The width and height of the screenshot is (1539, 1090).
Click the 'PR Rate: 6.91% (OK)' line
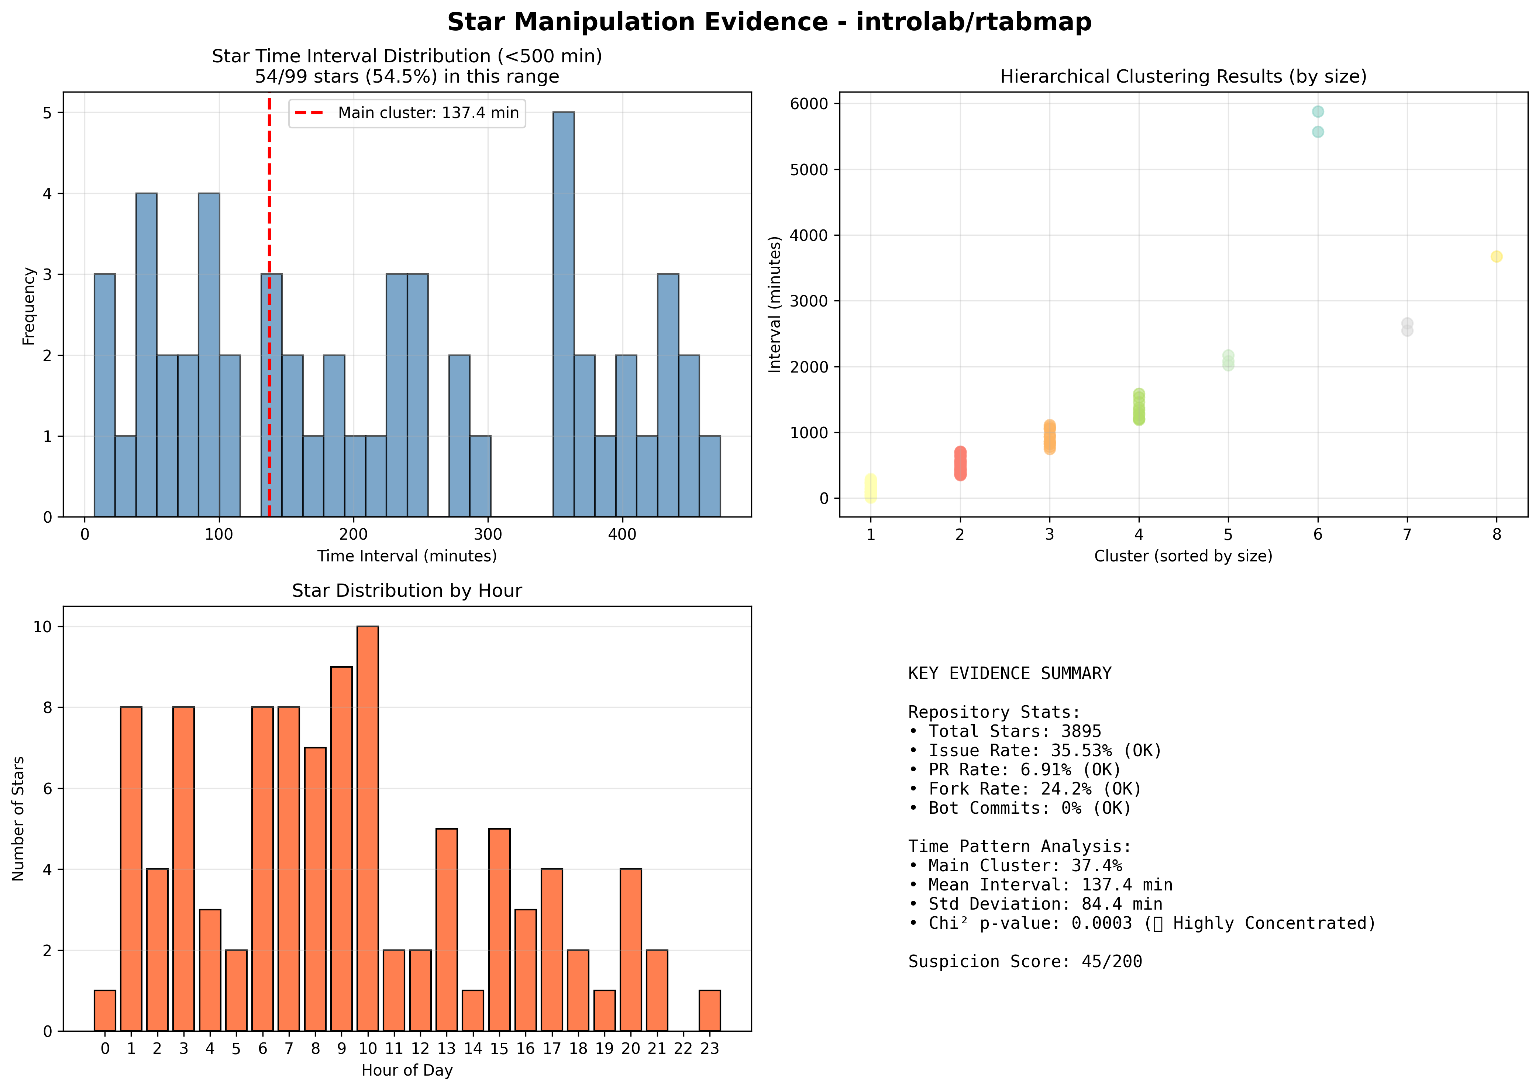[x=1015, y=770]
